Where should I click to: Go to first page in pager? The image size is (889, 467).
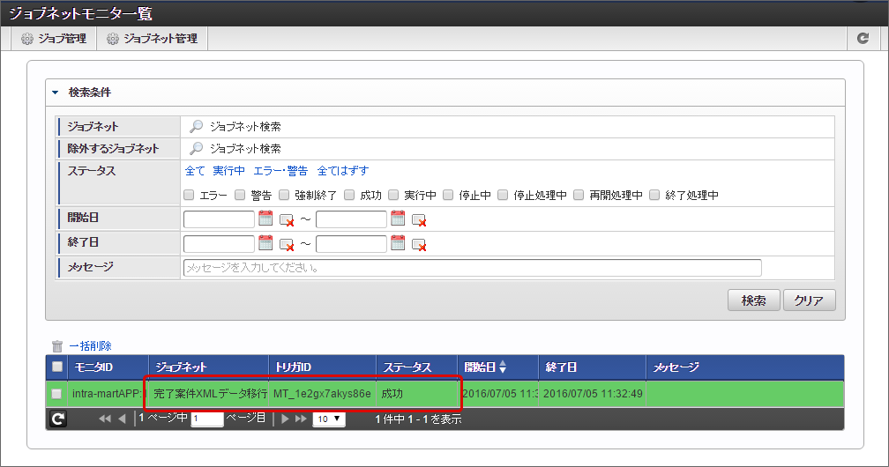(104, 419)
